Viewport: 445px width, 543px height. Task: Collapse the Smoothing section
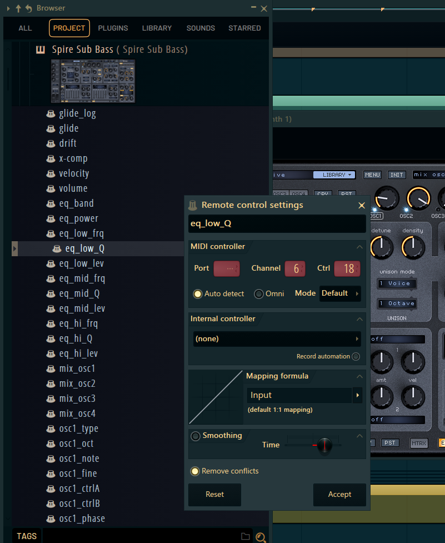pos(359,436)
